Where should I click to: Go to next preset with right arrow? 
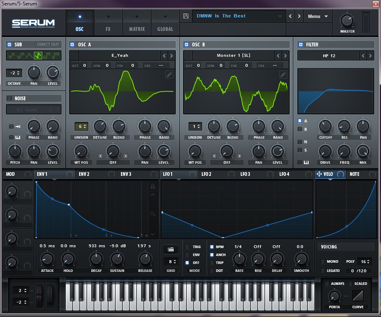tap(299, 16)
